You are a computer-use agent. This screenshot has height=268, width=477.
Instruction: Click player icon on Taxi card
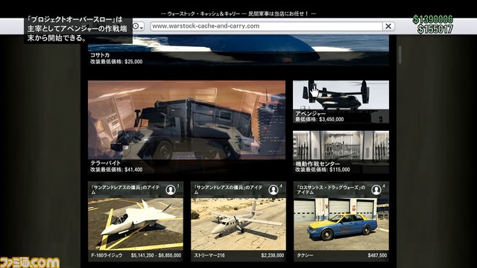[376, 190]
